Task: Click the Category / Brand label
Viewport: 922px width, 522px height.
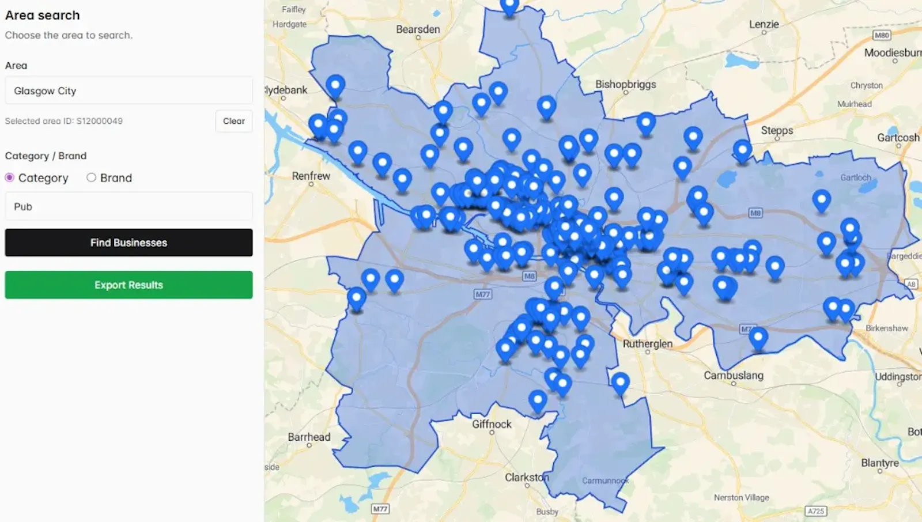Action: click(x=46, y=156)
